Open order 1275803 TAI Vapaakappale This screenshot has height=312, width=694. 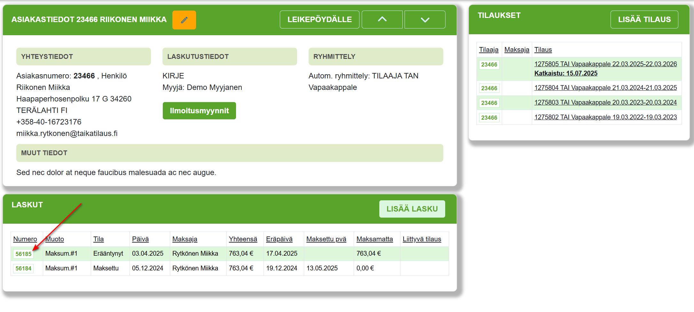[605, 102]
